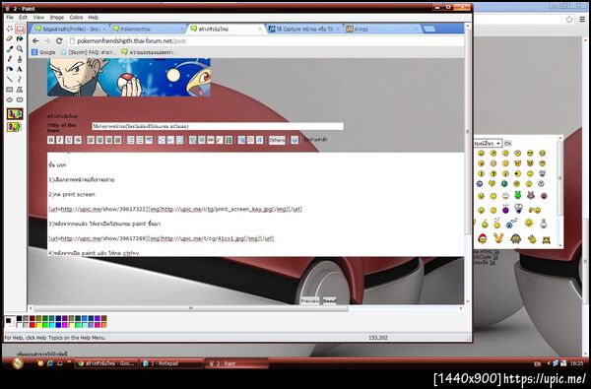Insert the reindeer antlers smiley
This screenshot has width=591, height=389.
(498, 238)
